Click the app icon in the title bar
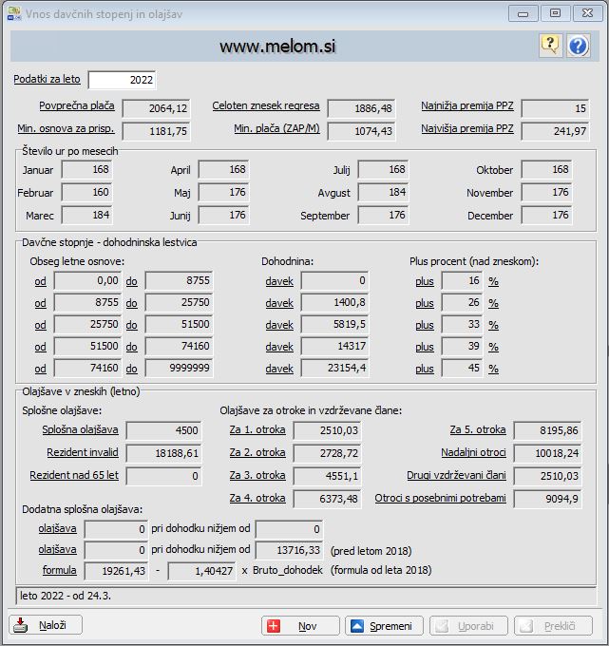 point(11,13)
